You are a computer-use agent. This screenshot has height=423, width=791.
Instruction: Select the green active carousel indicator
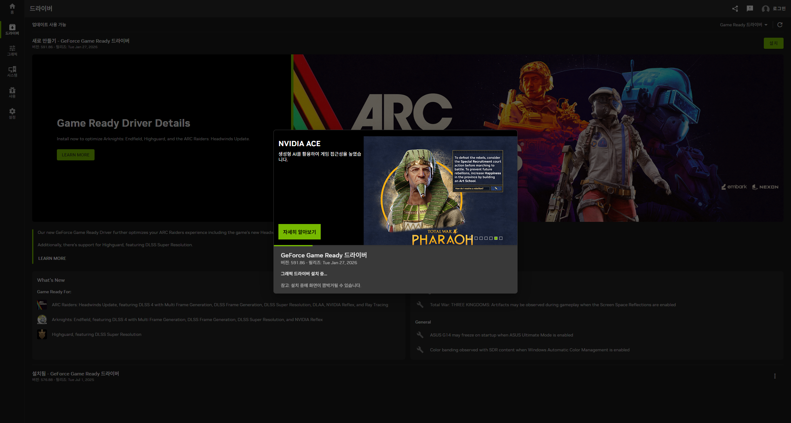(496, 238)
